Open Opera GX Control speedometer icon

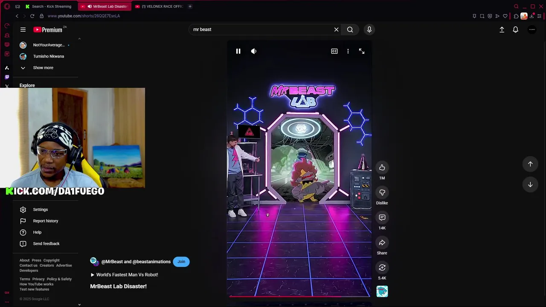(x=7, y=26)
